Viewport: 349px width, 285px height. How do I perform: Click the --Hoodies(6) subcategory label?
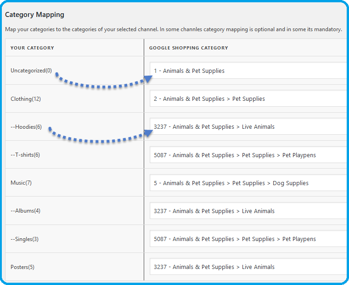pos(26,127)
